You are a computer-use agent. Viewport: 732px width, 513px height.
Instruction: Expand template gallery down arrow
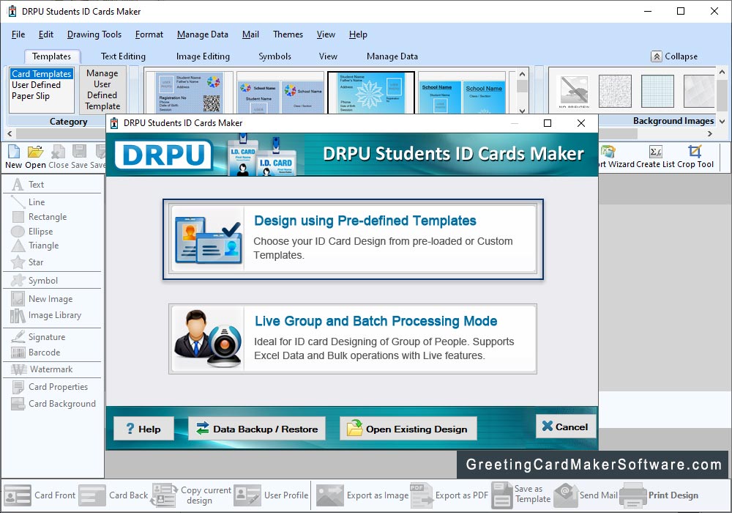[x=523, y=111]
